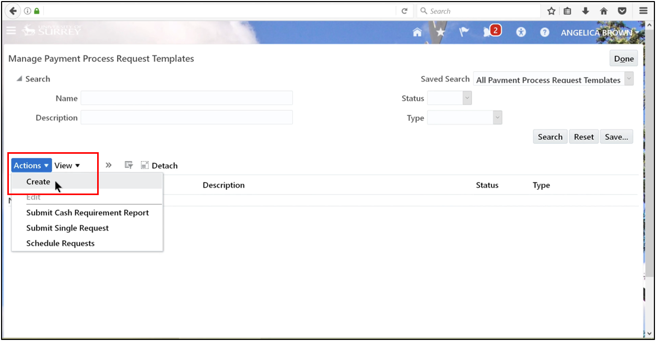Choose Submit Cash Requirement Report

coord(87,212)
